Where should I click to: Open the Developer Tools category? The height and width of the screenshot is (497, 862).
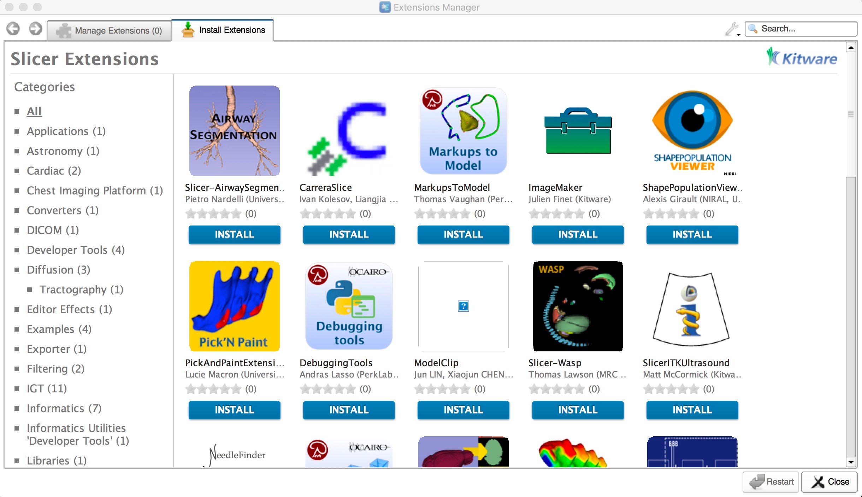(76, 250)
